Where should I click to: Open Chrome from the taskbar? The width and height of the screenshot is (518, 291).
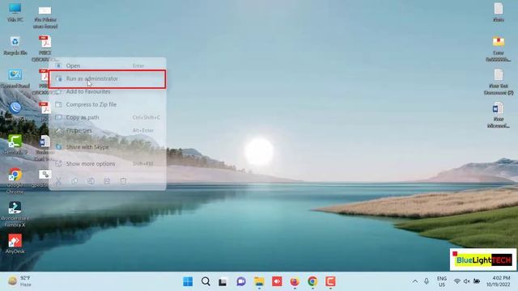312,281
